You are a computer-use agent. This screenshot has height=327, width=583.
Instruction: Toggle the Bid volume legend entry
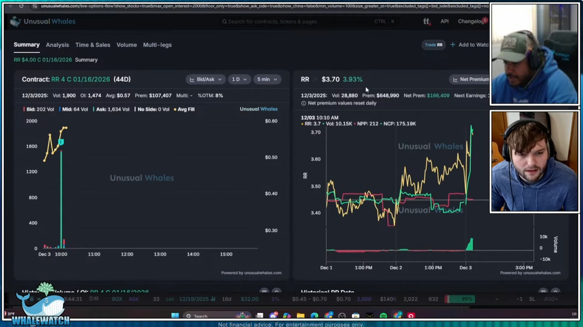point(38,109)
